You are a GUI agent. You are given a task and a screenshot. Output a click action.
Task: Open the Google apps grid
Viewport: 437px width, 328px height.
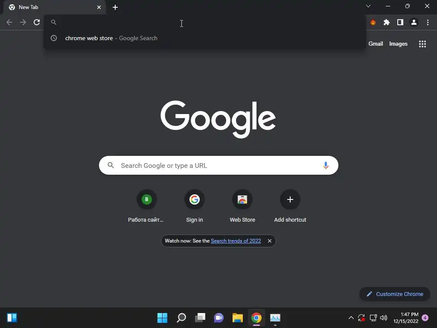[422, 44]
